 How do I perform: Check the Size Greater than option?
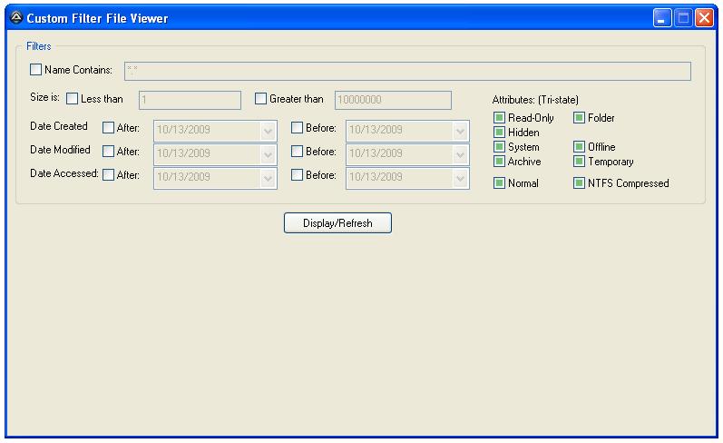[x=261, y=99]
